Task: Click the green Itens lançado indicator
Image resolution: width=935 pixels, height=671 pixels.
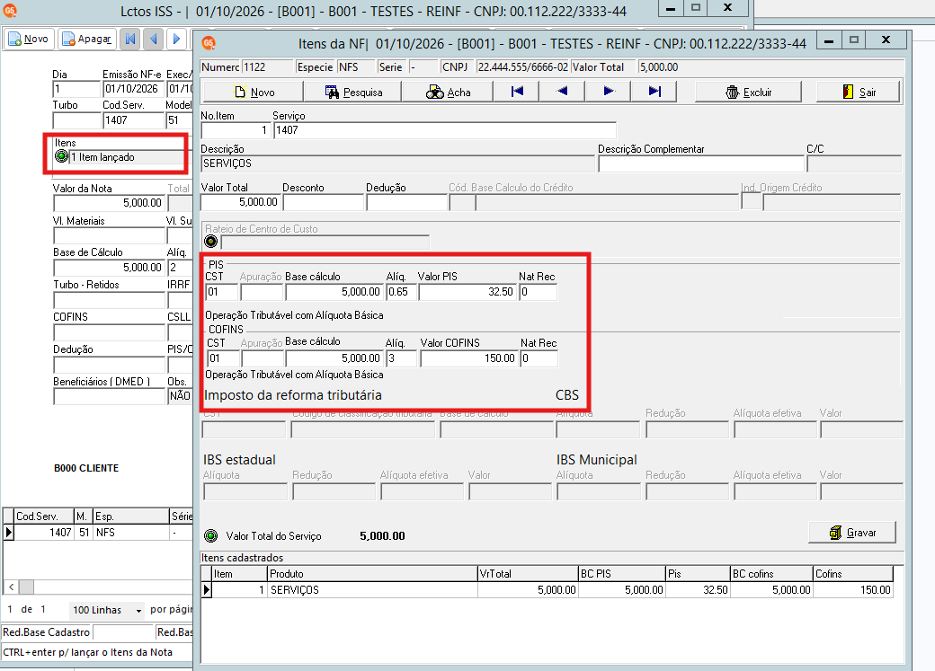Action: click(x=61, y=156)
